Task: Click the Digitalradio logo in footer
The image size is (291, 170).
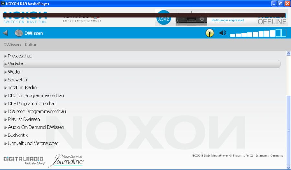Action: coord(23,160)
